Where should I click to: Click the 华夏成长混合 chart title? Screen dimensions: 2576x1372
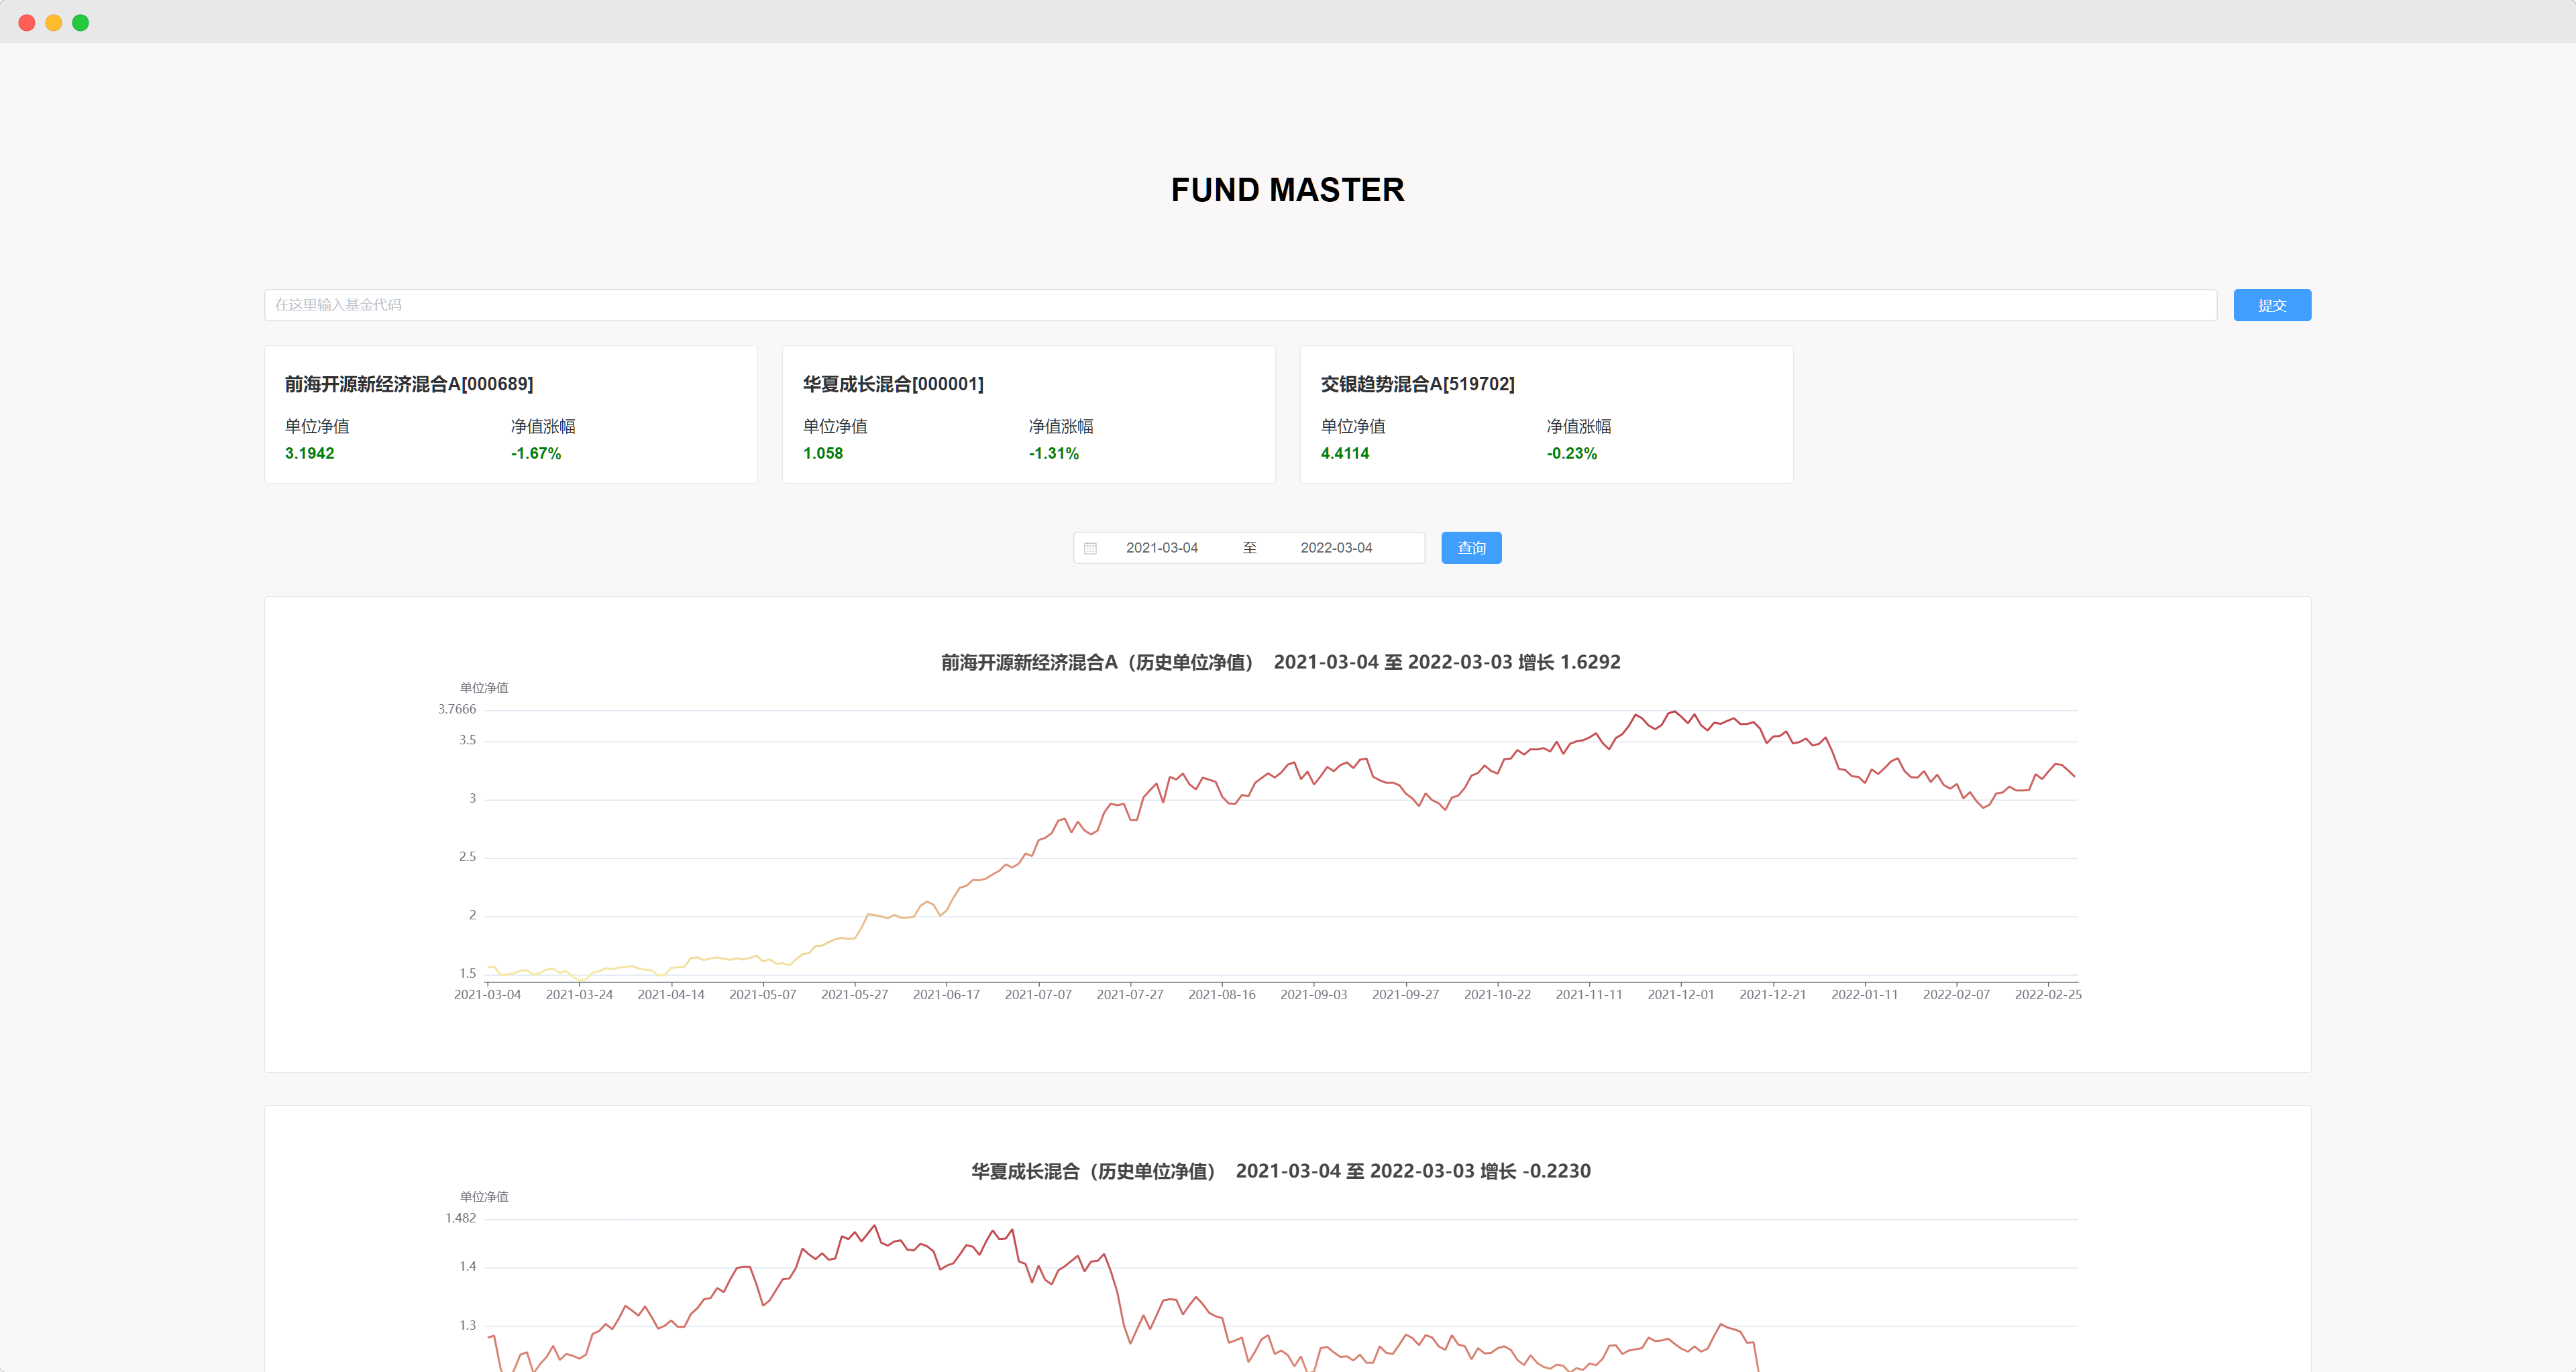(x=1280, y=1170)
